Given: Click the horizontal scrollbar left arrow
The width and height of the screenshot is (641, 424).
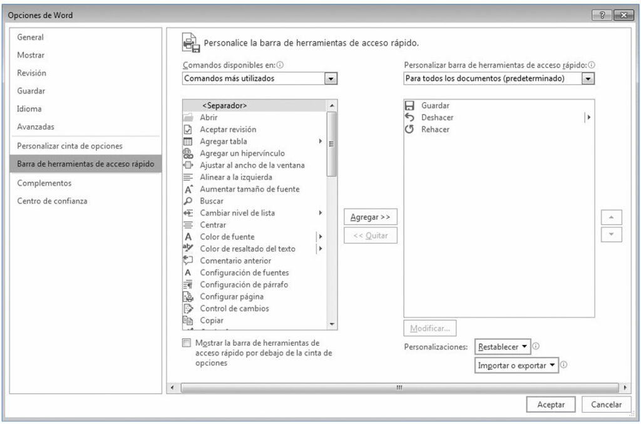Looking at the screenshot, I should pos(172,387).
